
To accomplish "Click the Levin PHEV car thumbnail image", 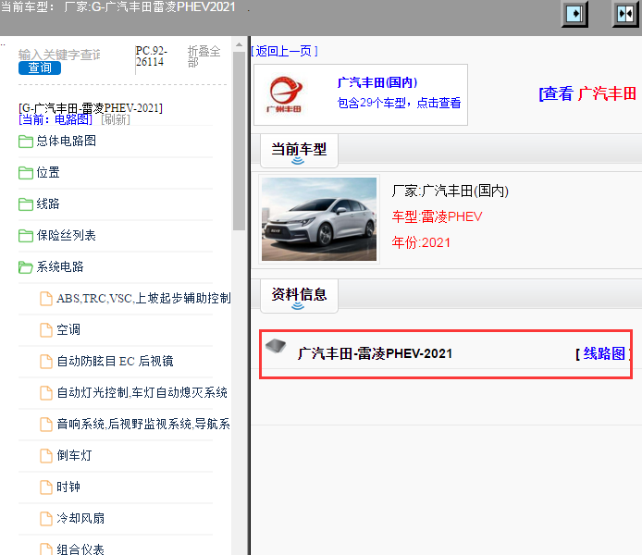I will 319,219.
